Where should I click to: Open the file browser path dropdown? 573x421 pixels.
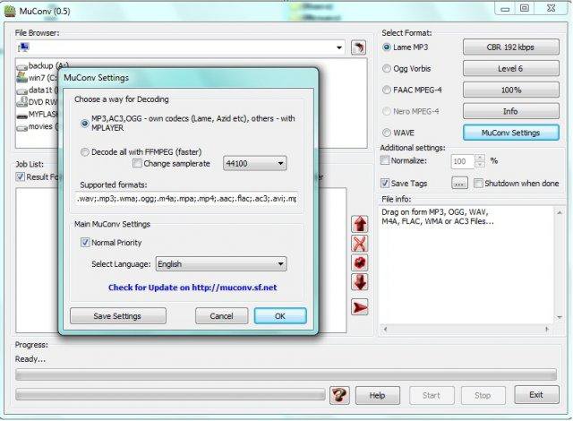(339, 47)
